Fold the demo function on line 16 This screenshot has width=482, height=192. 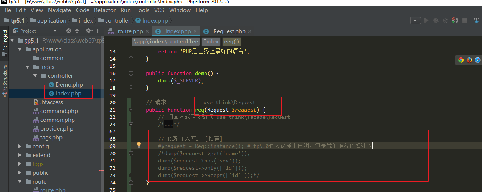tap(131, 73)
